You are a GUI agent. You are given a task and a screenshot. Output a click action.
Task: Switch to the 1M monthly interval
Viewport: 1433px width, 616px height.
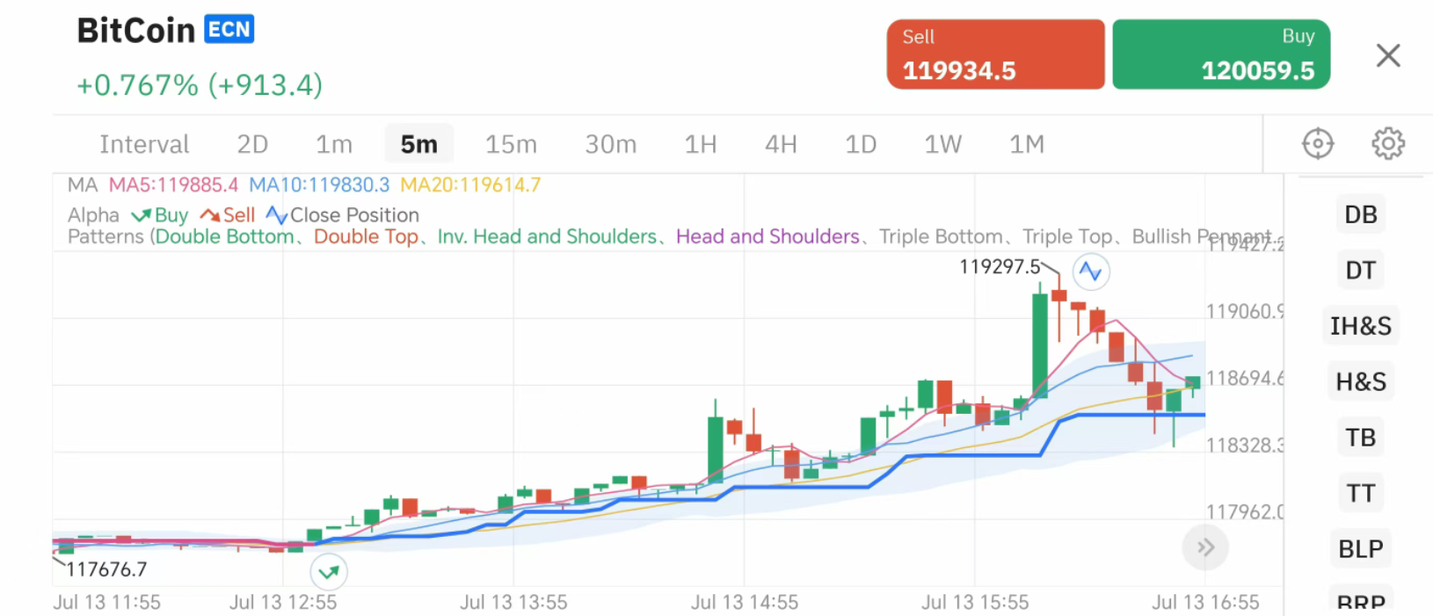[1027, 144]
